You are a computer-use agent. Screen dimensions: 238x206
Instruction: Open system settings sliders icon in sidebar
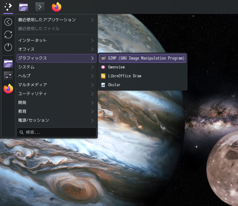pos(8,76)
